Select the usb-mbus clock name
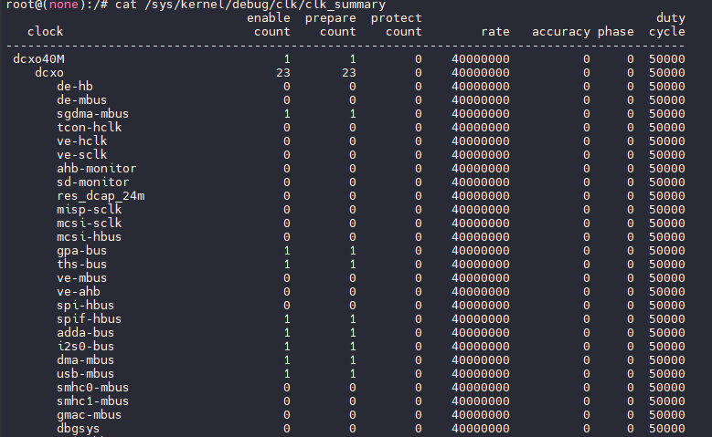 (85, 374)
